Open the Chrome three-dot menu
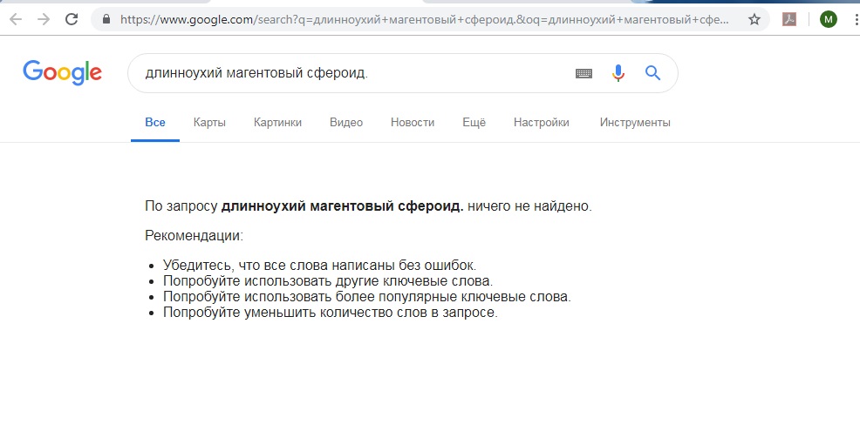Viewport: 860px width, 438px height. [x=857, y=20]
